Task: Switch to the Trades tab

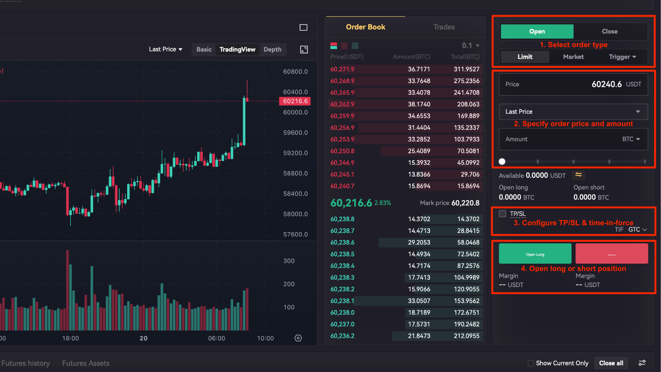Action: coord(444,27)
